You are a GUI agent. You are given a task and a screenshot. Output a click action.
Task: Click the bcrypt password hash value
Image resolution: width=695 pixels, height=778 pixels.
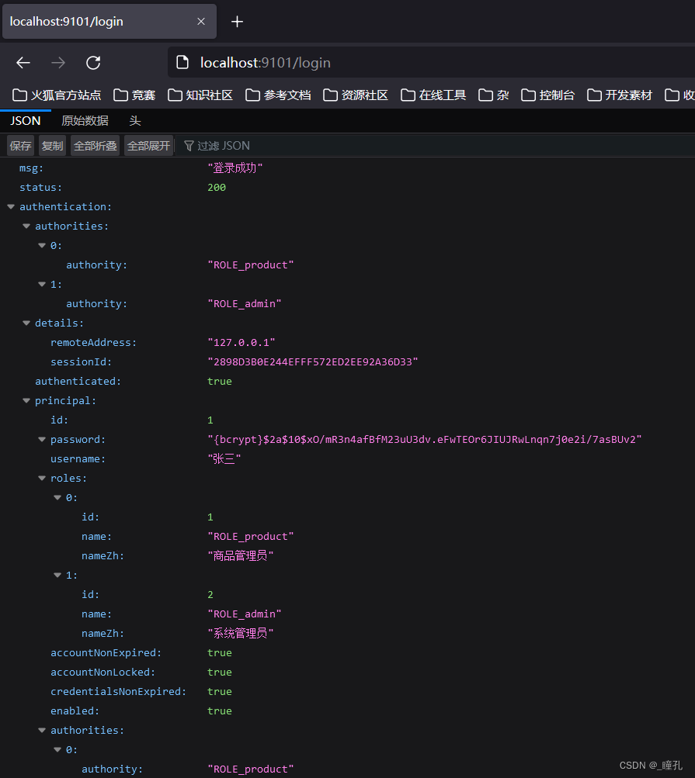(425, 439)
